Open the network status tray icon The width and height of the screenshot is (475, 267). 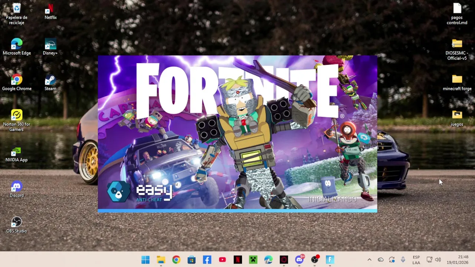429,260
